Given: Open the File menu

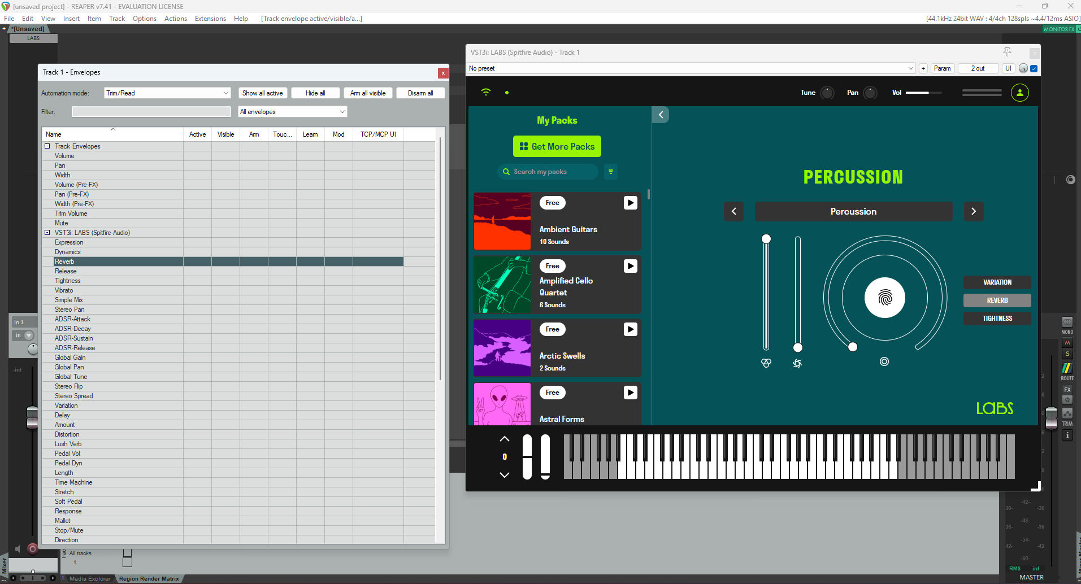Looking at the screenshot, I should (10, 19).
